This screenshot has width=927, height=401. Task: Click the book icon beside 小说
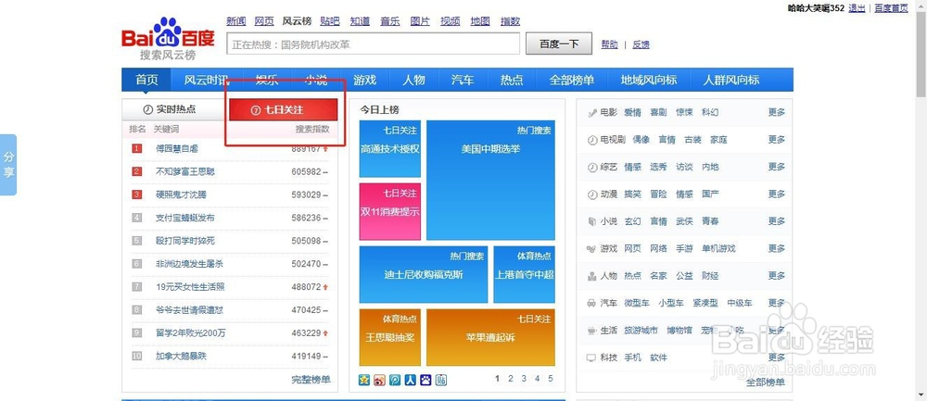click(591, 221)
